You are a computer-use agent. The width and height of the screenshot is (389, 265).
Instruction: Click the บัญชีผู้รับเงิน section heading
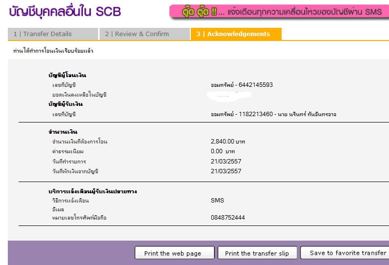[65, 104]
